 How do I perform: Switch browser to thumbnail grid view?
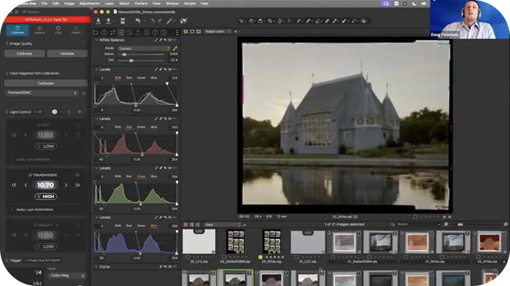point(185,224)
